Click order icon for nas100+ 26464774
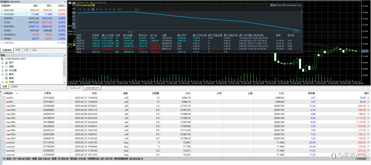The width and height of the screenshot is (371, 165). pos(4,138)
